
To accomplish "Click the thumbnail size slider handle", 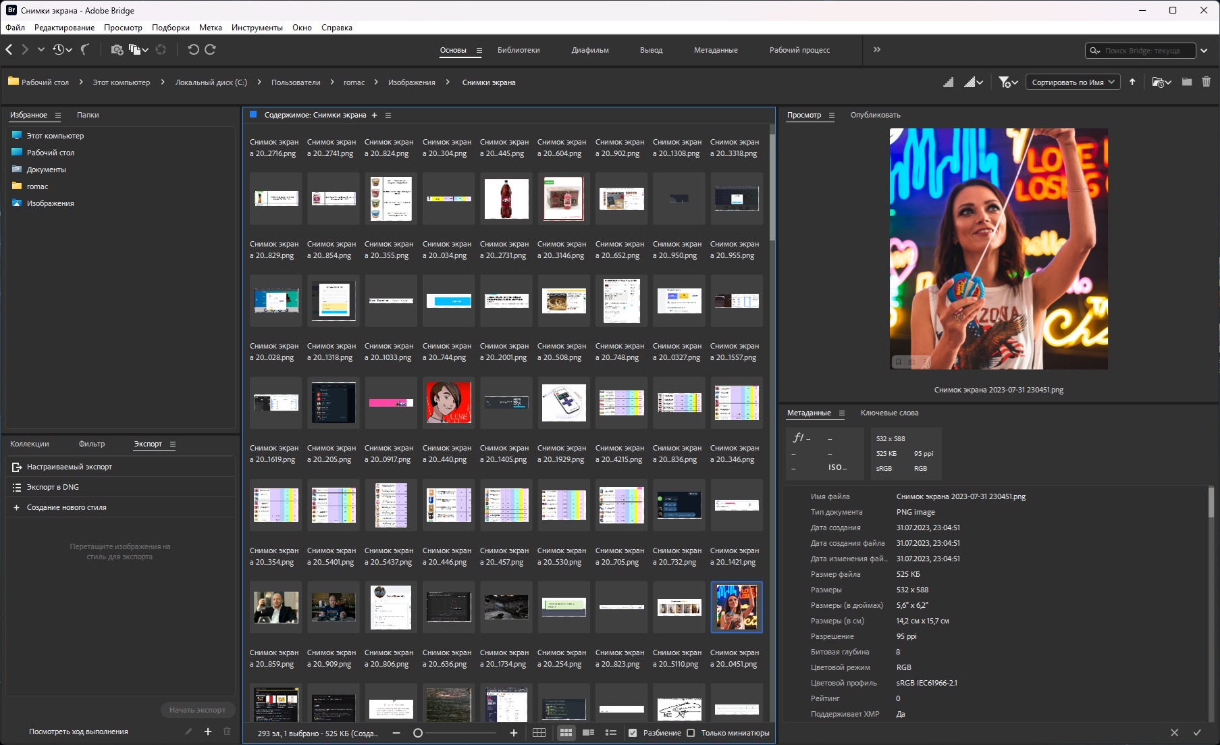I will click(x=418, y=733).
